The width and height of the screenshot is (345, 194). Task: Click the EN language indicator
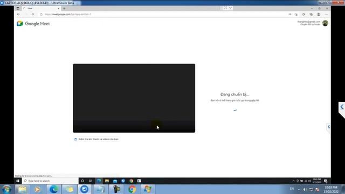(292, 189)
